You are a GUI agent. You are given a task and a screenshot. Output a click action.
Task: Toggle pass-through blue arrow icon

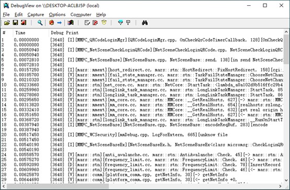[59, 22]
